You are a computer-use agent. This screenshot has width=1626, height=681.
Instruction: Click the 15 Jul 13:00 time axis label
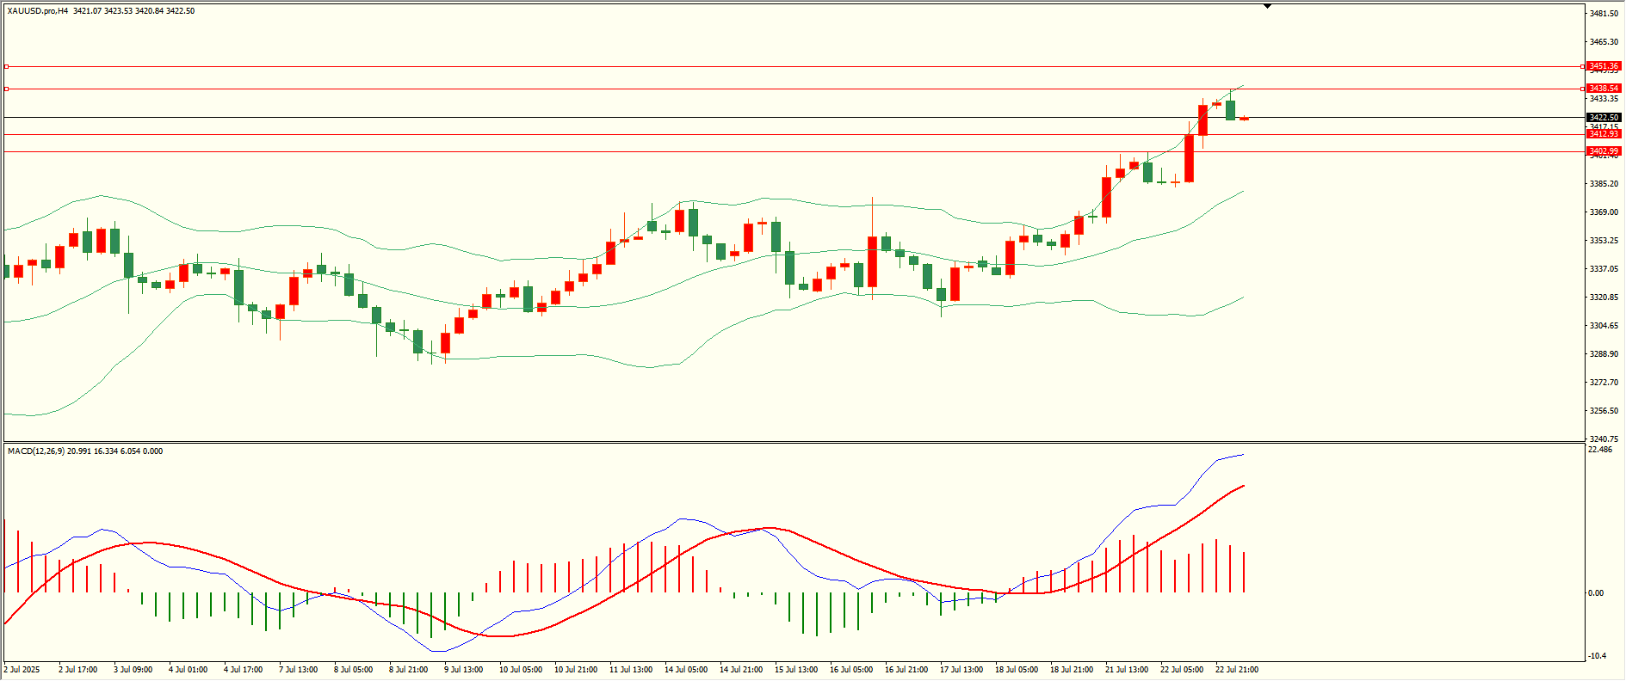(796, 670)
